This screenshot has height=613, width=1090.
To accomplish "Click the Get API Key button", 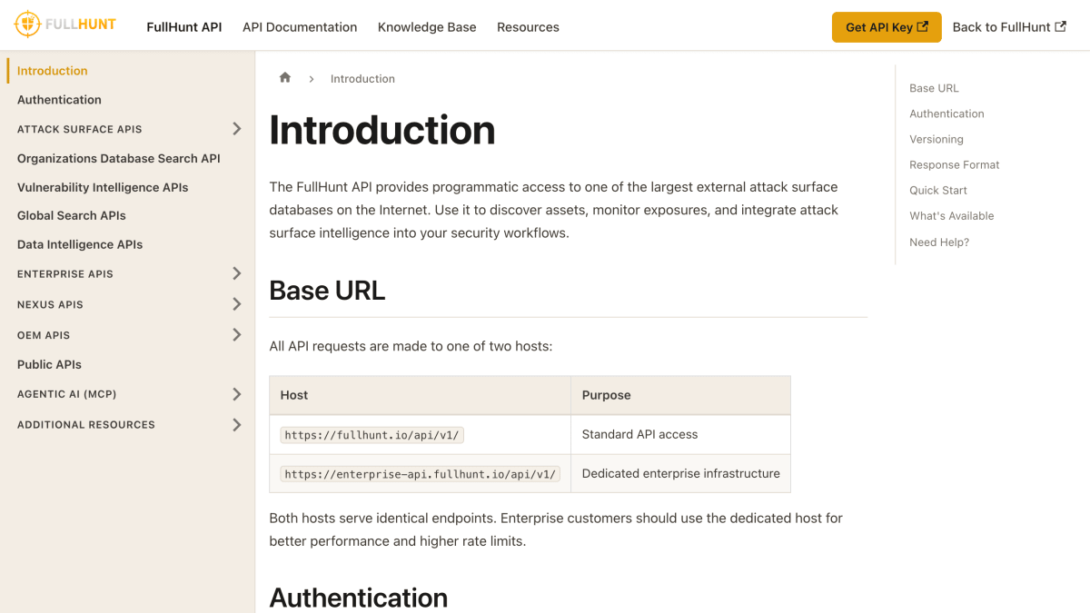I will click(x=887, y=27).
